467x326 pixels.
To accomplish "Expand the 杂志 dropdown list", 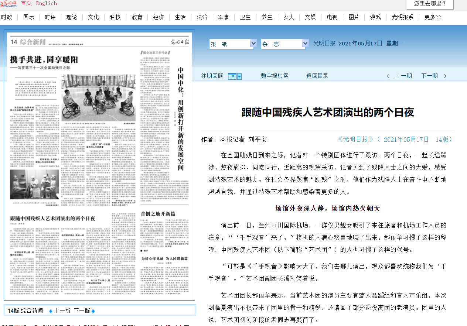I will click(305, 44).
